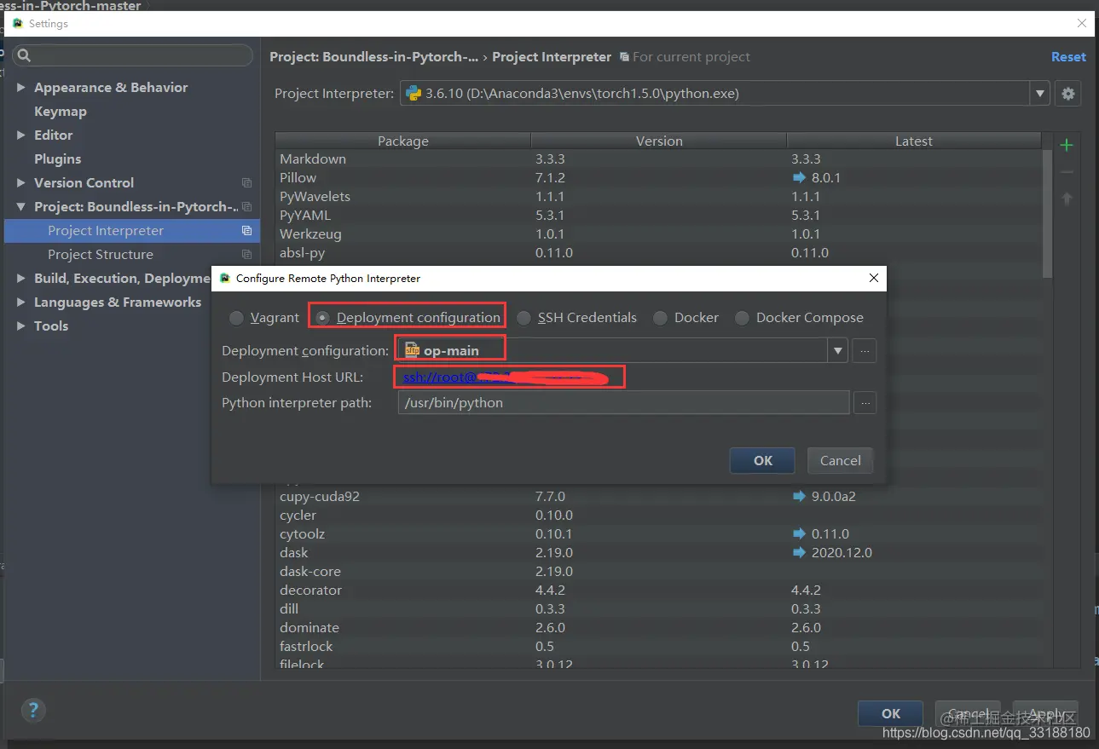Select the decorator package row
Viewport: 1099px width, 749px height.
click(658, 590)
